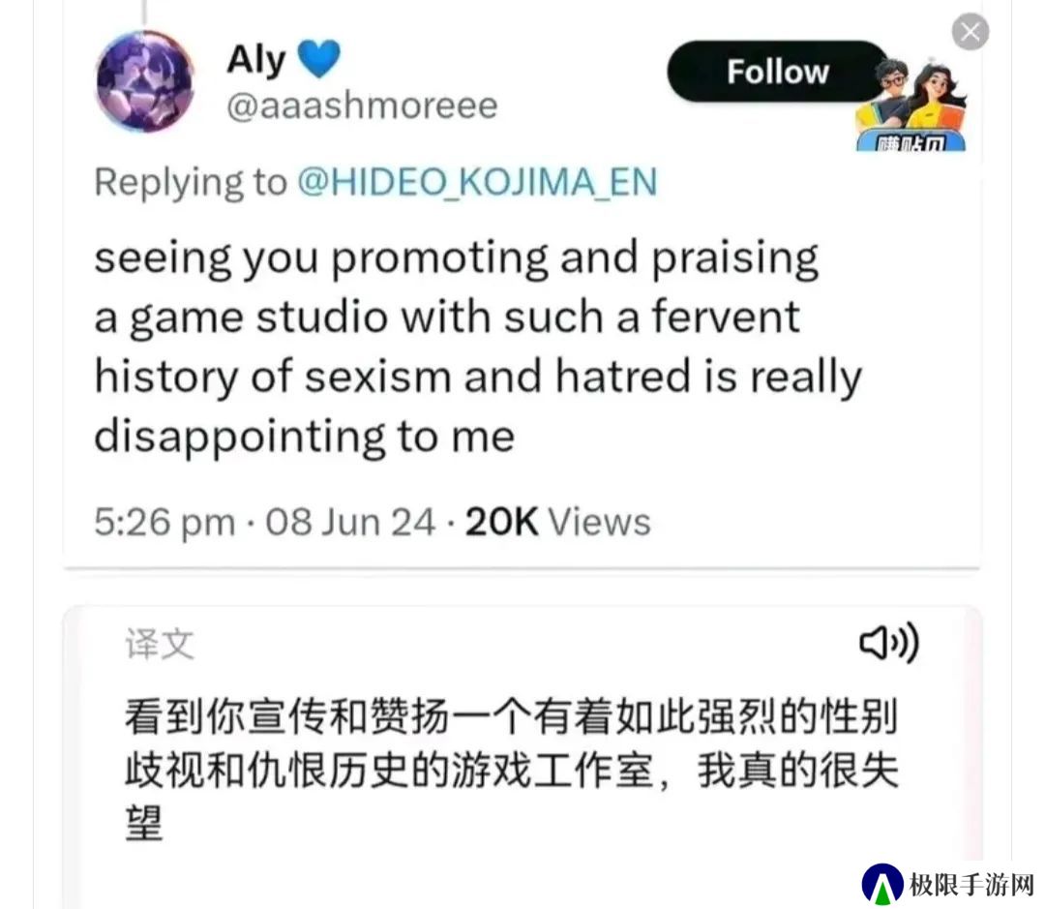
Task: Click the 08 Jun 24 date
Action: (x=350, y=522)
